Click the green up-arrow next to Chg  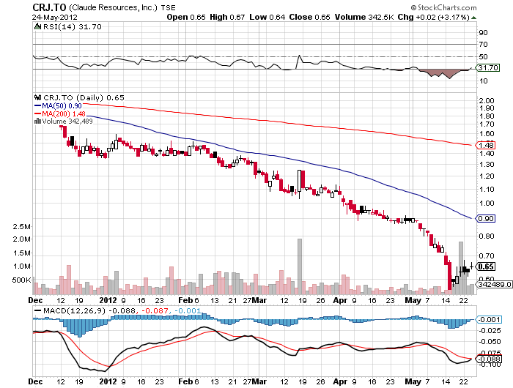(473, 18)
